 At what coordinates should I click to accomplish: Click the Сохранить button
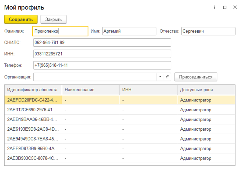click(x=21, y=19)
